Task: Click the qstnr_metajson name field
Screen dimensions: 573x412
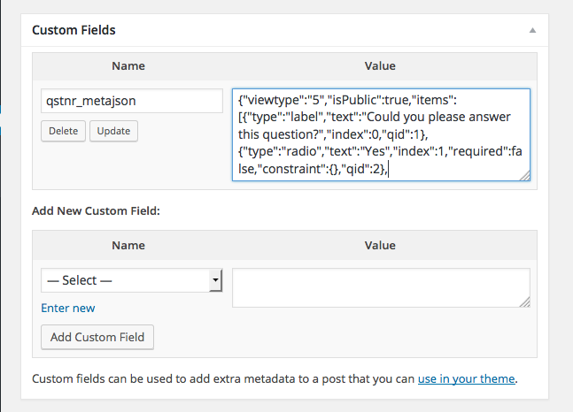Action: click(x=132, y=101)
